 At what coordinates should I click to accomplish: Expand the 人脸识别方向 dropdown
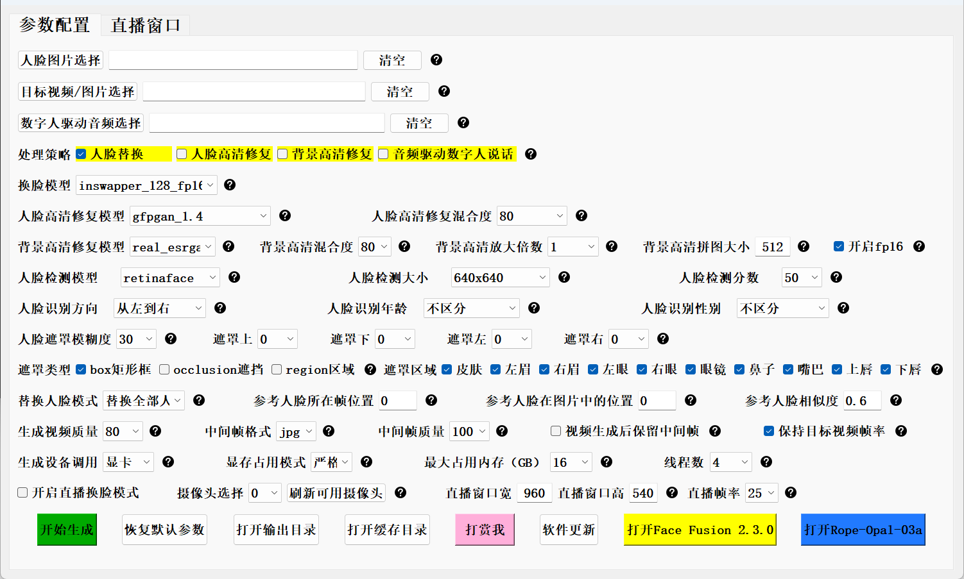point(159,308)
